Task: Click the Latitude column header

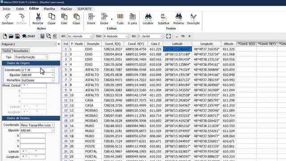Action: tap(177, 44)
